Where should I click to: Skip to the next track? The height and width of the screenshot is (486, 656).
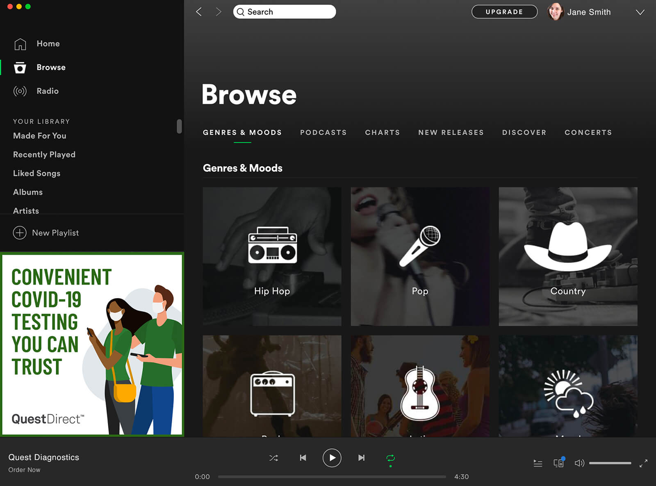[x=361, y=458]
